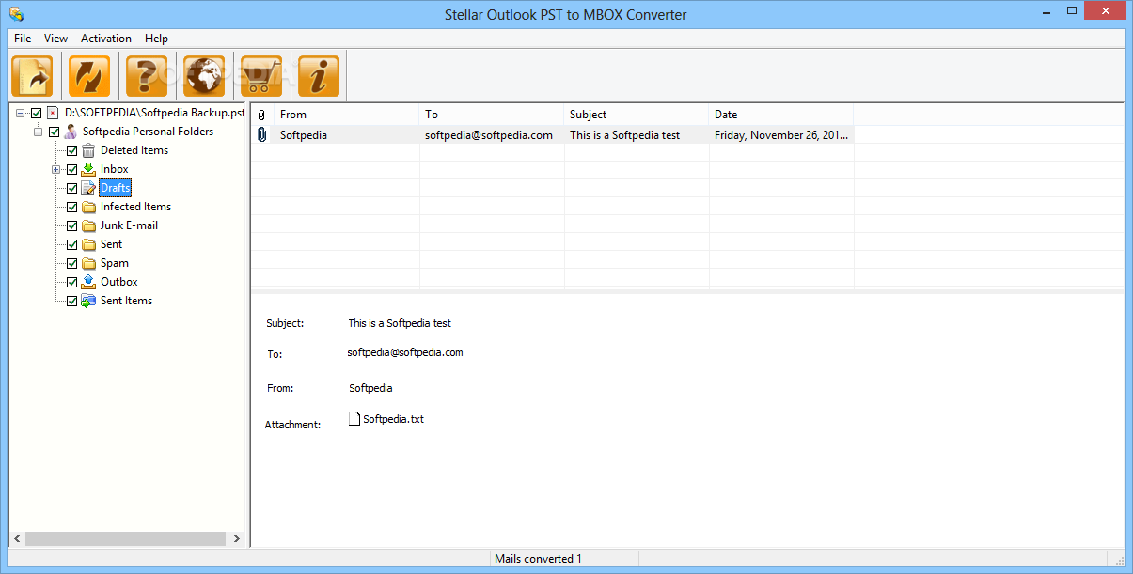Uncheck the Outbox checkbox
Viewport: 1133px width, 574px height.
coord(71,282)
